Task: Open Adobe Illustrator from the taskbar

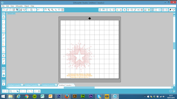Action: point(75,96)
